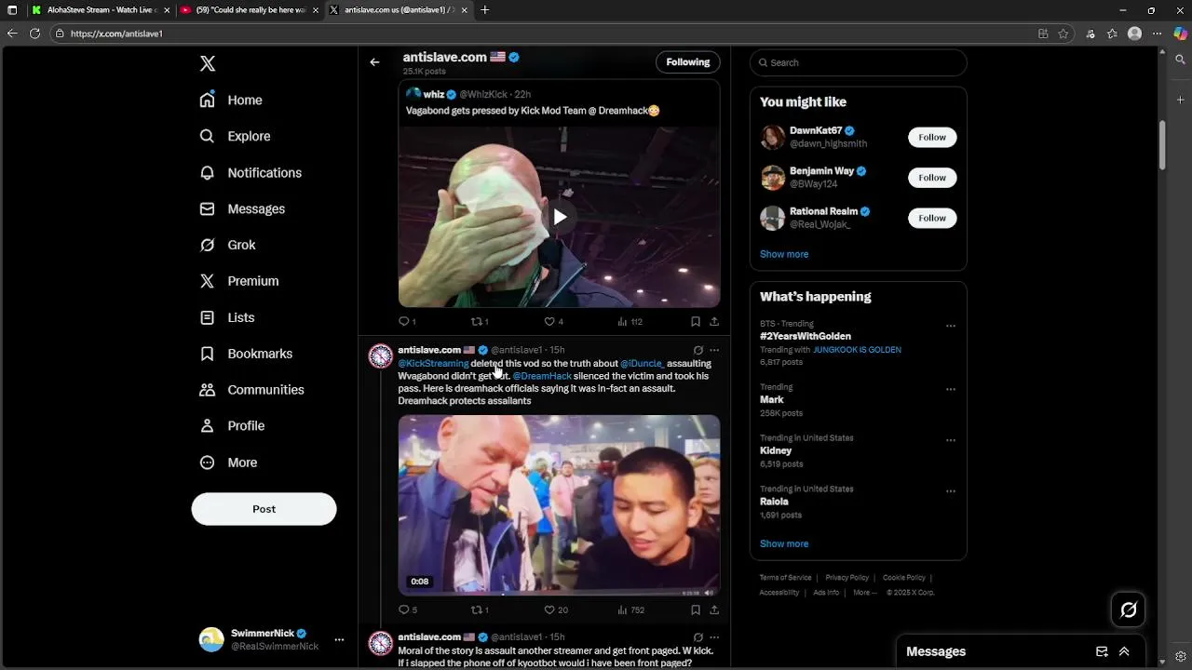Open Explore from the sidebar
1192x670 pixels.
pyautogui.click(x=235, y=136)
